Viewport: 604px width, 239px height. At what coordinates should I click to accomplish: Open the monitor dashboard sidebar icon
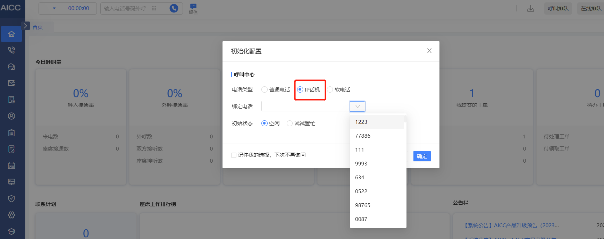[x=11, y=182]
